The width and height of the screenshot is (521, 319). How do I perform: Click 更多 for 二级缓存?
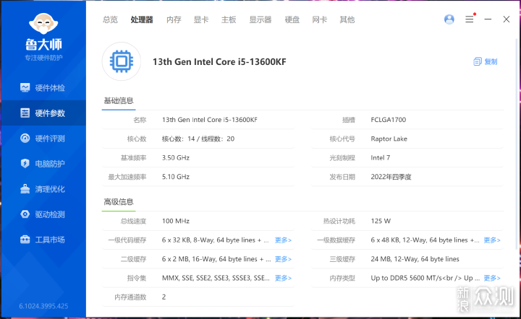click(283, 258)
